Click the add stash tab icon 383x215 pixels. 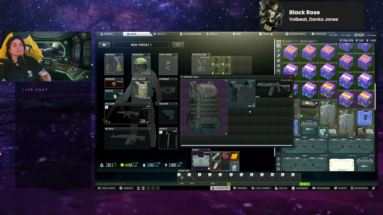click(x=279, y=42)
